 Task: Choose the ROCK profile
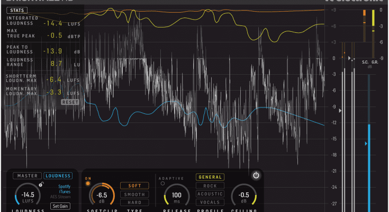coord(210,185)
